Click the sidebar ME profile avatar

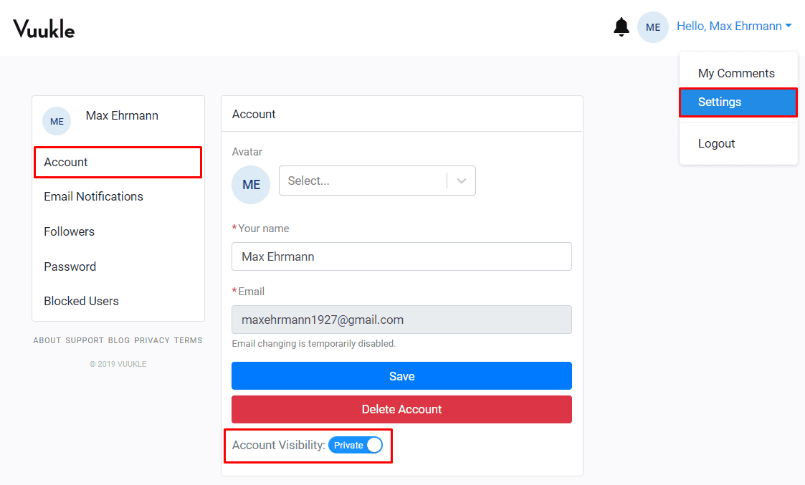tap(57, 121)
